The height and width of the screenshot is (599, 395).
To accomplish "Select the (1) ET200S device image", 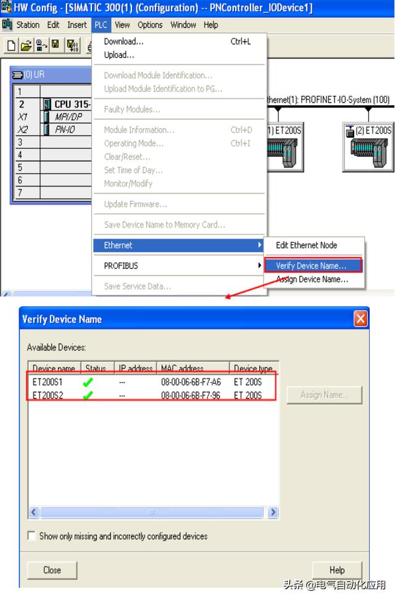I will (282, 153).
